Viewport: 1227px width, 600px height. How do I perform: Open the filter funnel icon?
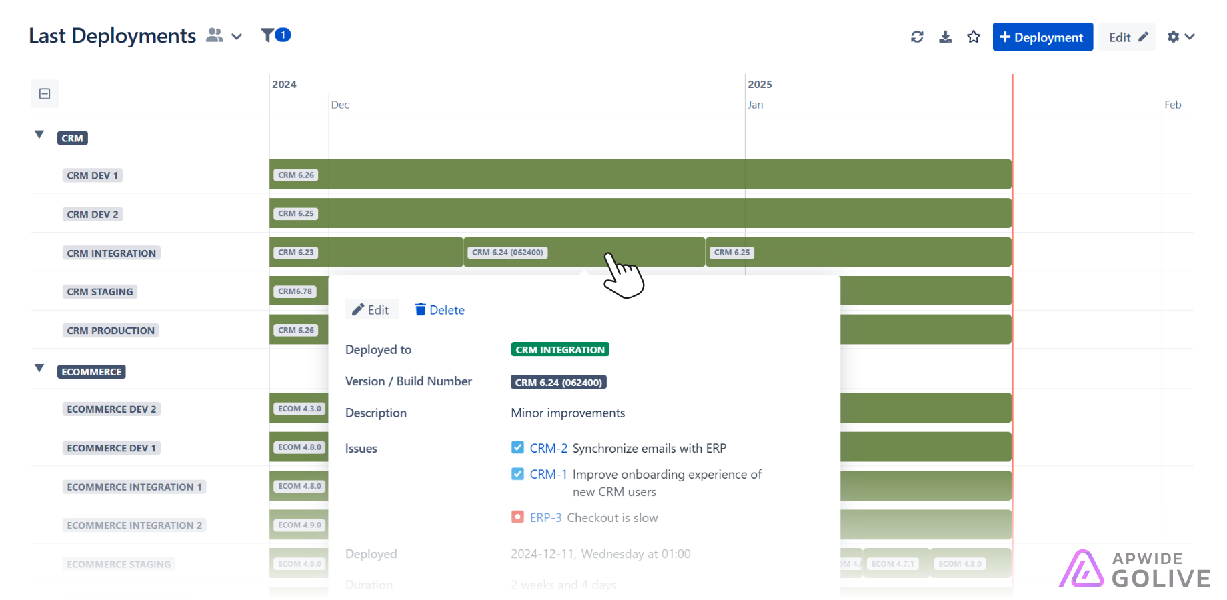tap(267, 35)
